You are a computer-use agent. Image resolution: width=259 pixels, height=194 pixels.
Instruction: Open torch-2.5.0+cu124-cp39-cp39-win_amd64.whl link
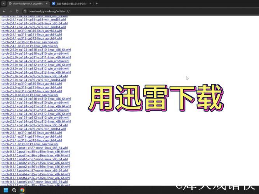[34, 80]
